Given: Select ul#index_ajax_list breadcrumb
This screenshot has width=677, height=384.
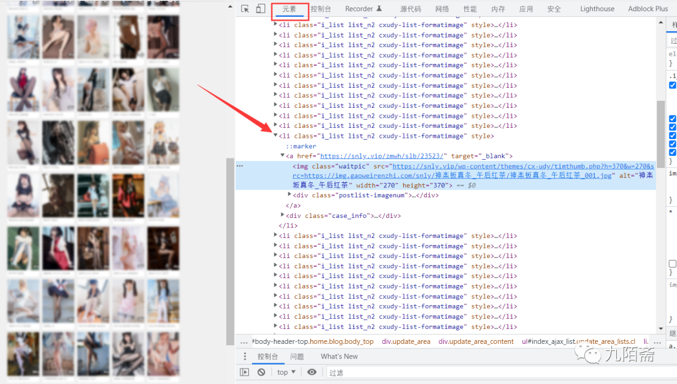Looking at the screenshot, I should [579, 341].
